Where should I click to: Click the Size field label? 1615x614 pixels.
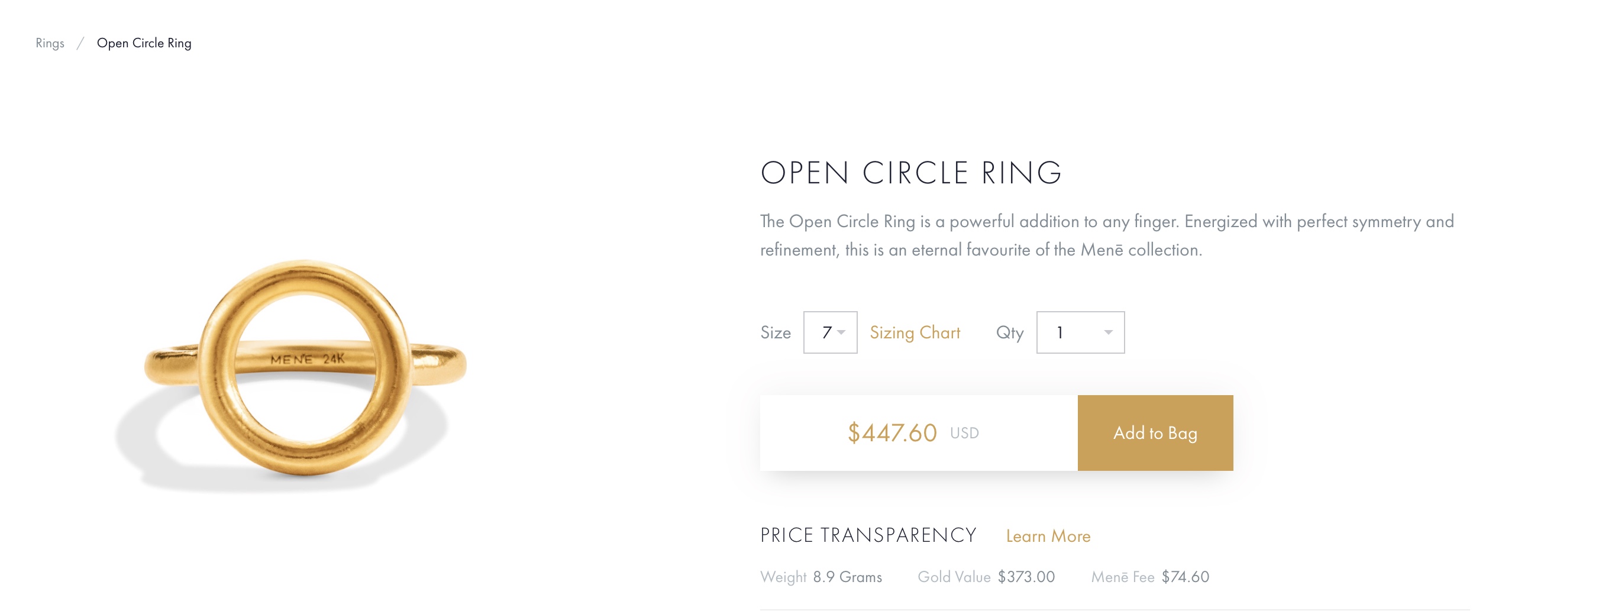coord(775,332)
